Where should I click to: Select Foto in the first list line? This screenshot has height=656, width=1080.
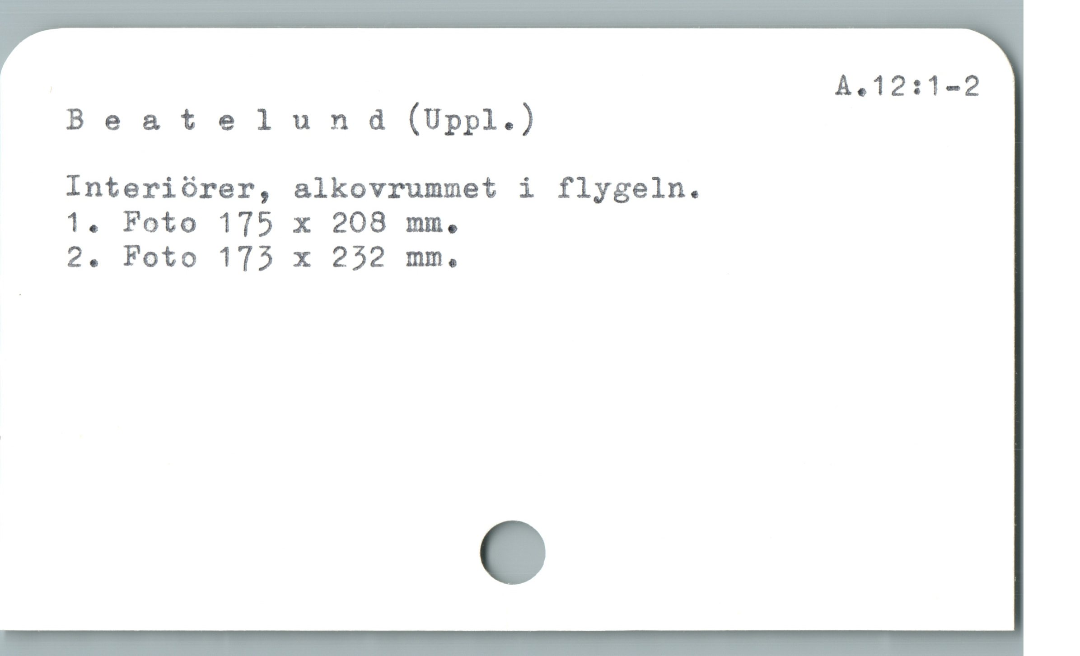(x=160, y=223)
